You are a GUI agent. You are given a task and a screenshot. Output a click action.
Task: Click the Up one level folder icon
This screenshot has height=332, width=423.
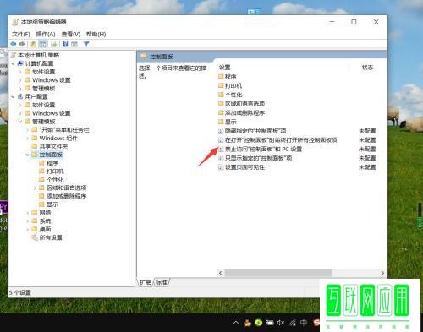[33, 44]
